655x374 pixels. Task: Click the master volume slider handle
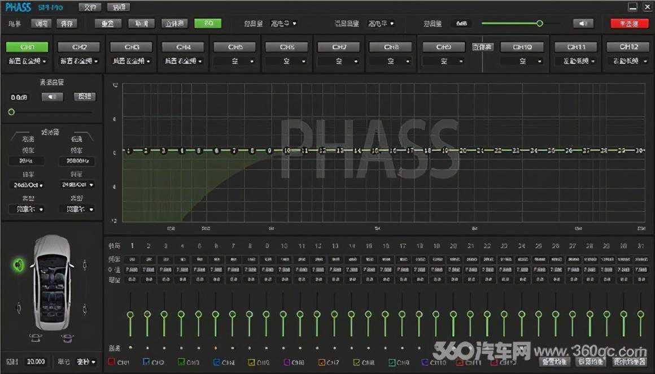539,23
